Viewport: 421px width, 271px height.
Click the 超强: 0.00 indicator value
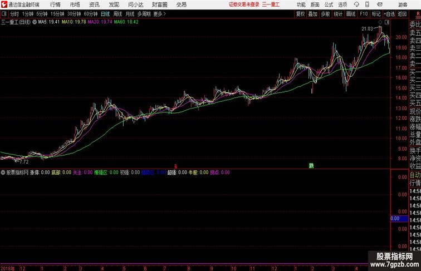(177, 173)
